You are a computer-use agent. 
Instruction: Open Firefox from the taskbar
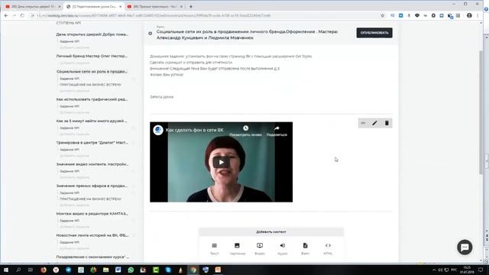tap(44, 270)
